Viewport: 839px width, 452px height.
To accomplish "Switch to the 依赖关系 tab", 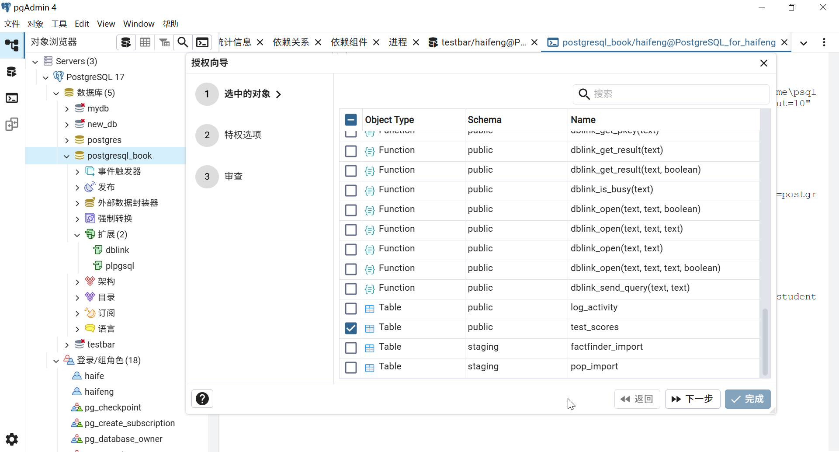I will pos(291,42).
